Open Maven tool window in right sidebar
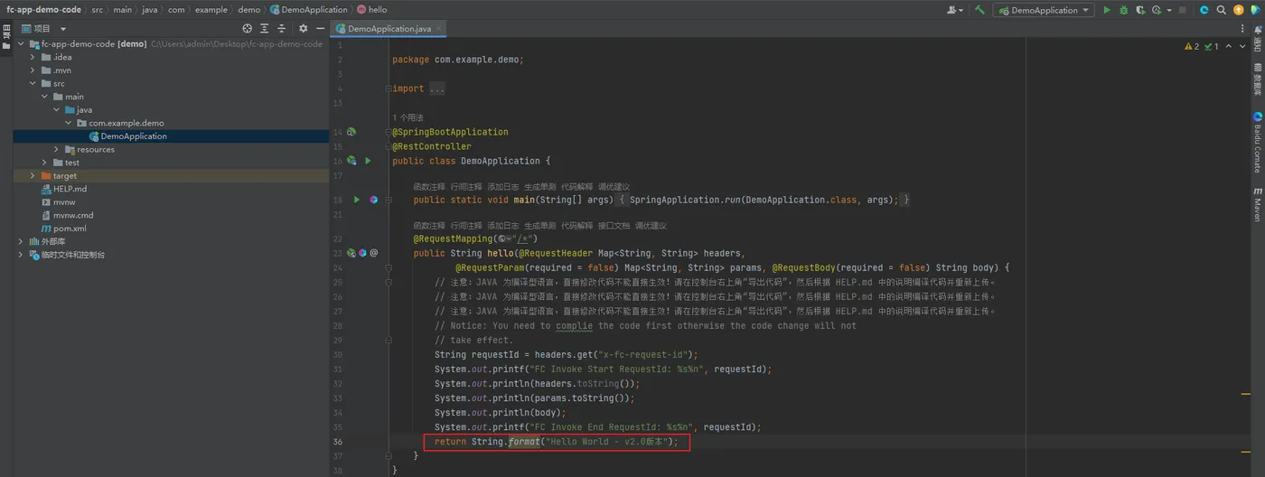The width and height of the screenshot is (1265, 477). pyautogui.click(x=1257, y=205)
